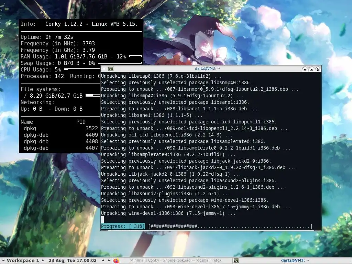Image resolution: width=352 pixels, height=264 pixels.
Task: Click the dpkg-deb row with PID 4408
Action: [x=60, y=141]
